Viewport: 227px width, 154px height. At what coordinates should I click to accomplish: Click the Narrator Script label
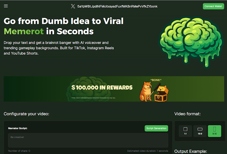point(18,128)
